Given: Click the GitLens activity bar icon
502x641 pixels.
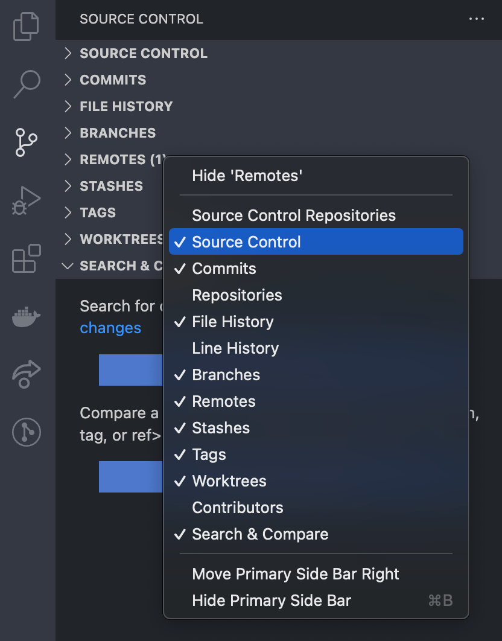Looking at the screenshot, I should tap(25, 432).
